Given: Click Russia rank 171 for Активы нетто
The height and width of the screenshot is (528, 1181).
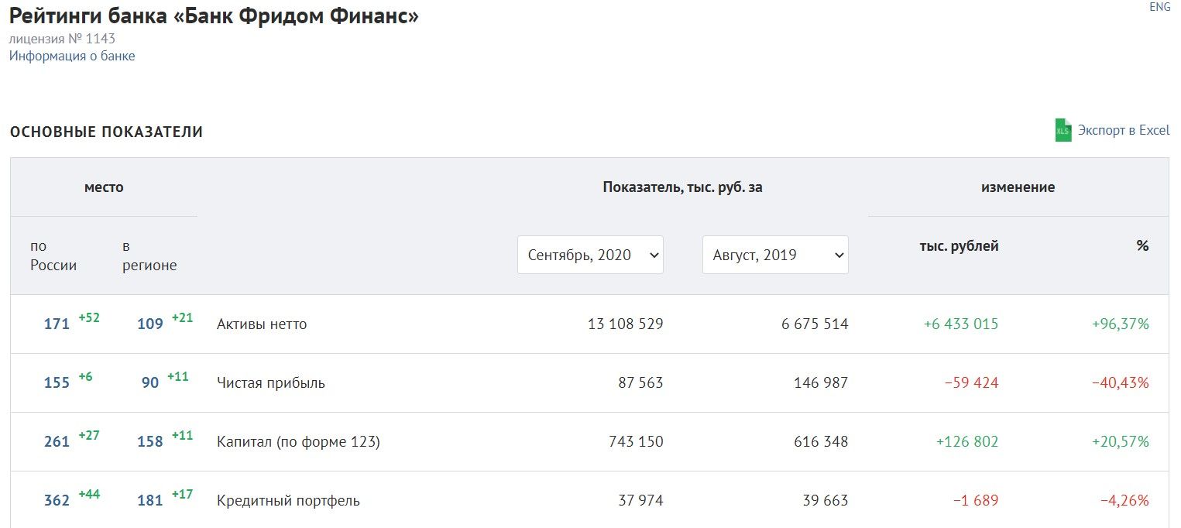Looking at the screenshot, I should click(57, 324).
